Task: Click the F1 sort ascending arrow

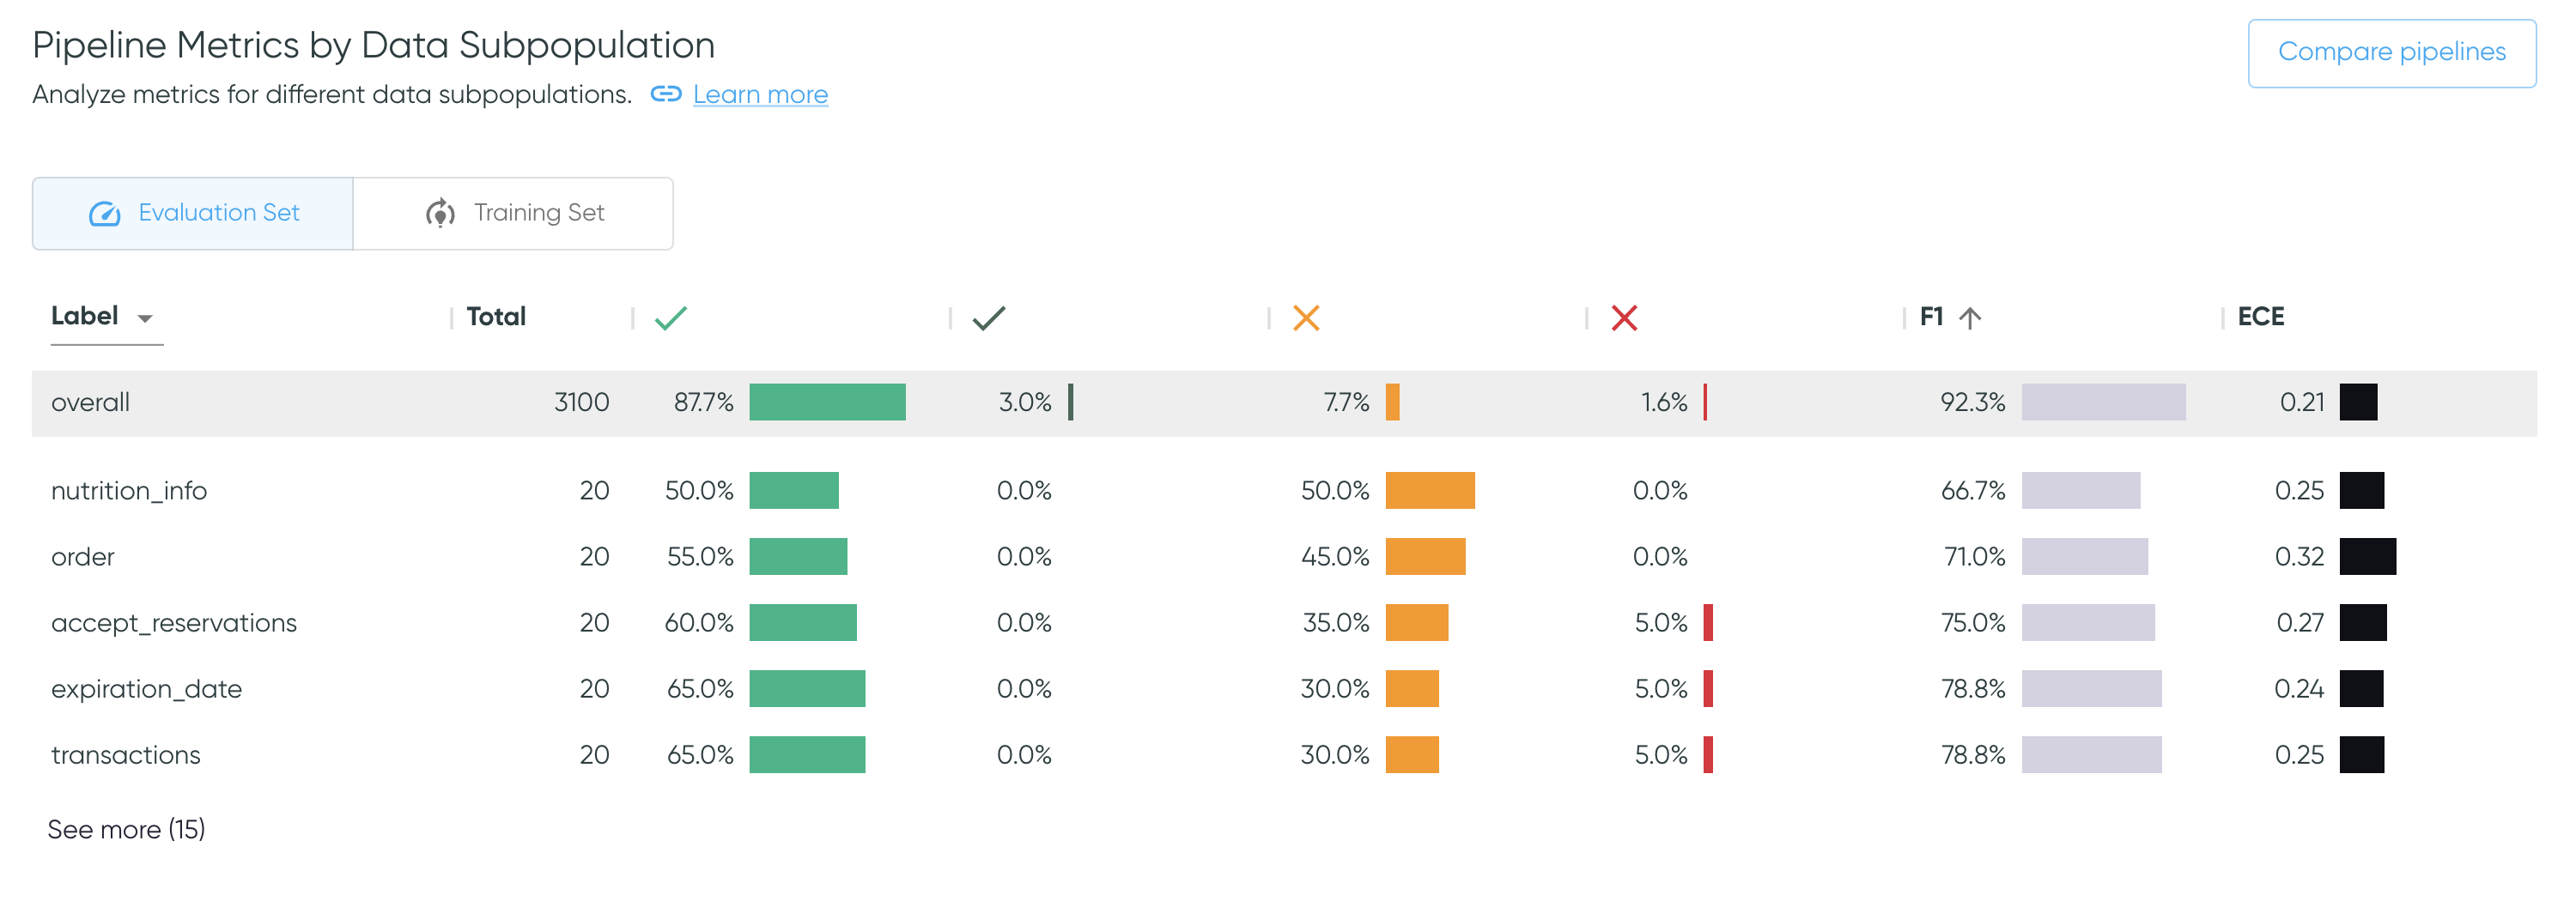Action: 1970,317
